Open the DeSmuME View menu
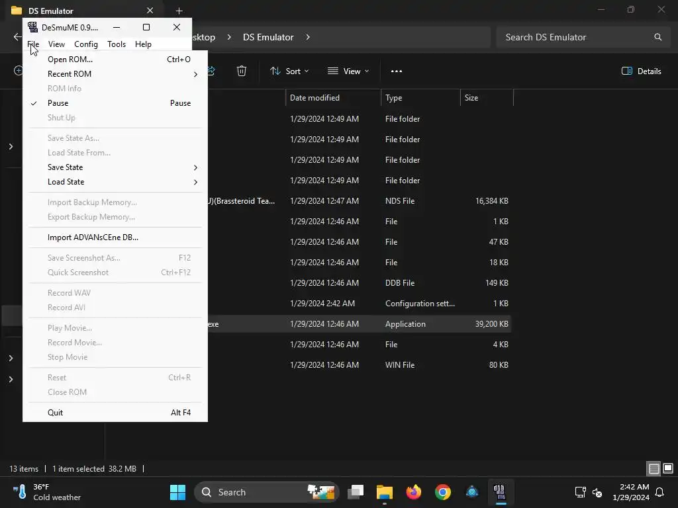 [56, 44]
